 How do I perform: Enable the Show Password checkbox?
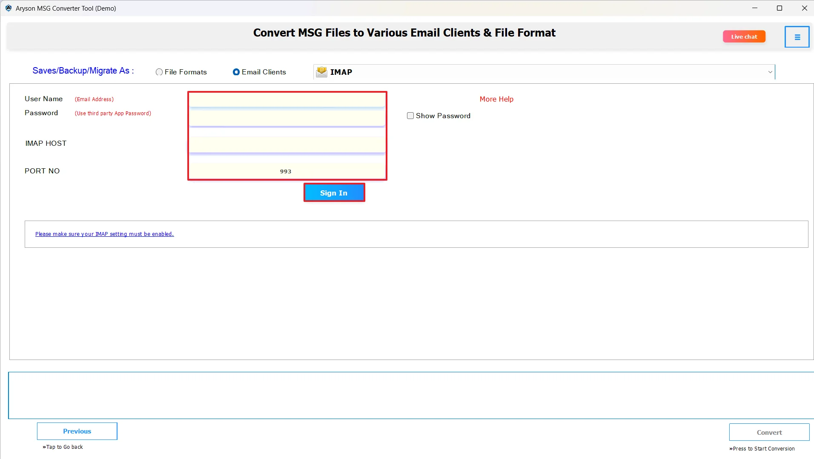coord(410,116)
